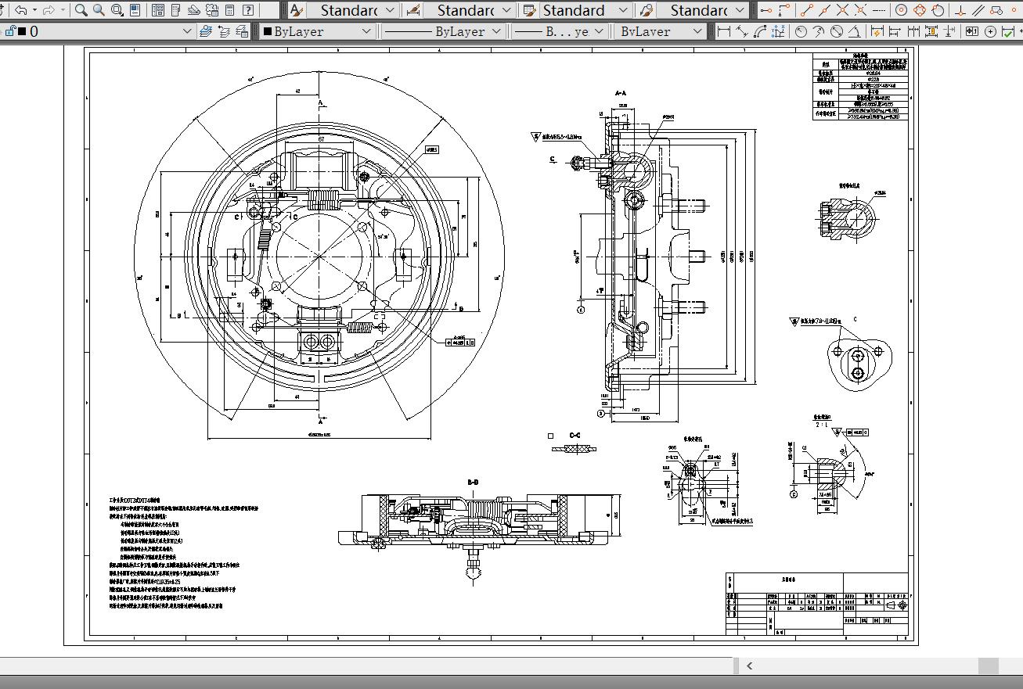Image resolution: width=1023 pixels, height=689 pixels.
Task: Select the Apparent Intersection object snap
Action: pos(861,10)
